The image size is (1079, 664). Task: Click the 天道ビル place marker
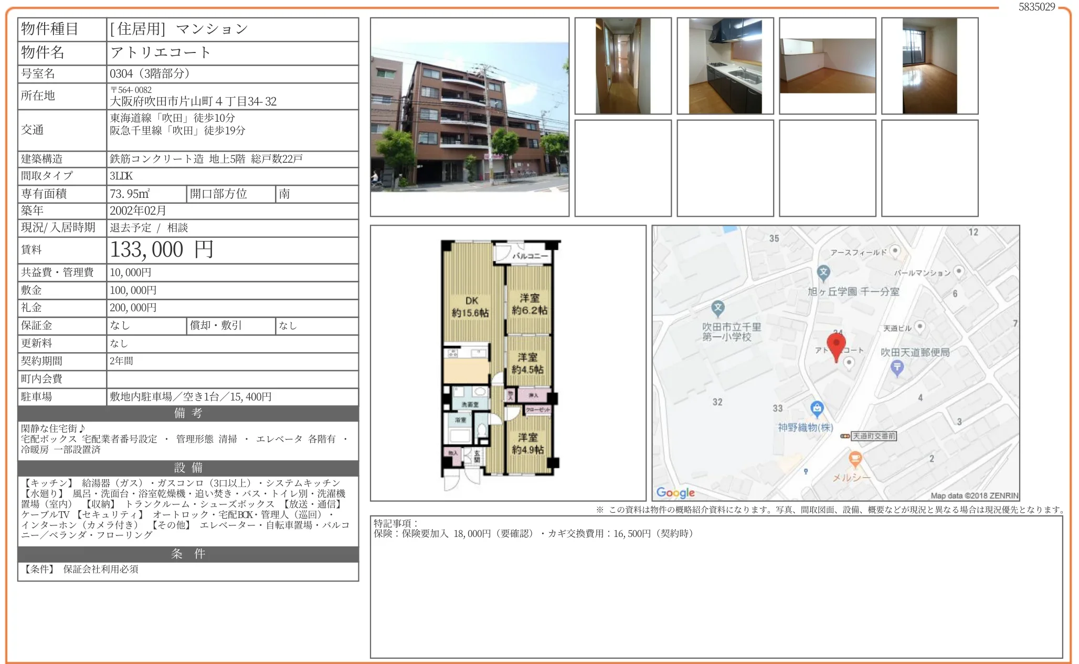(919, 326)
